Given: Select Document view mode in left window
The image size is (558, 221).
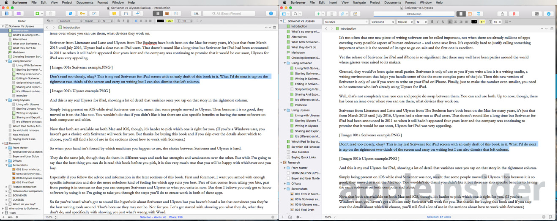Looking at the screenshot, I should 158,14.
